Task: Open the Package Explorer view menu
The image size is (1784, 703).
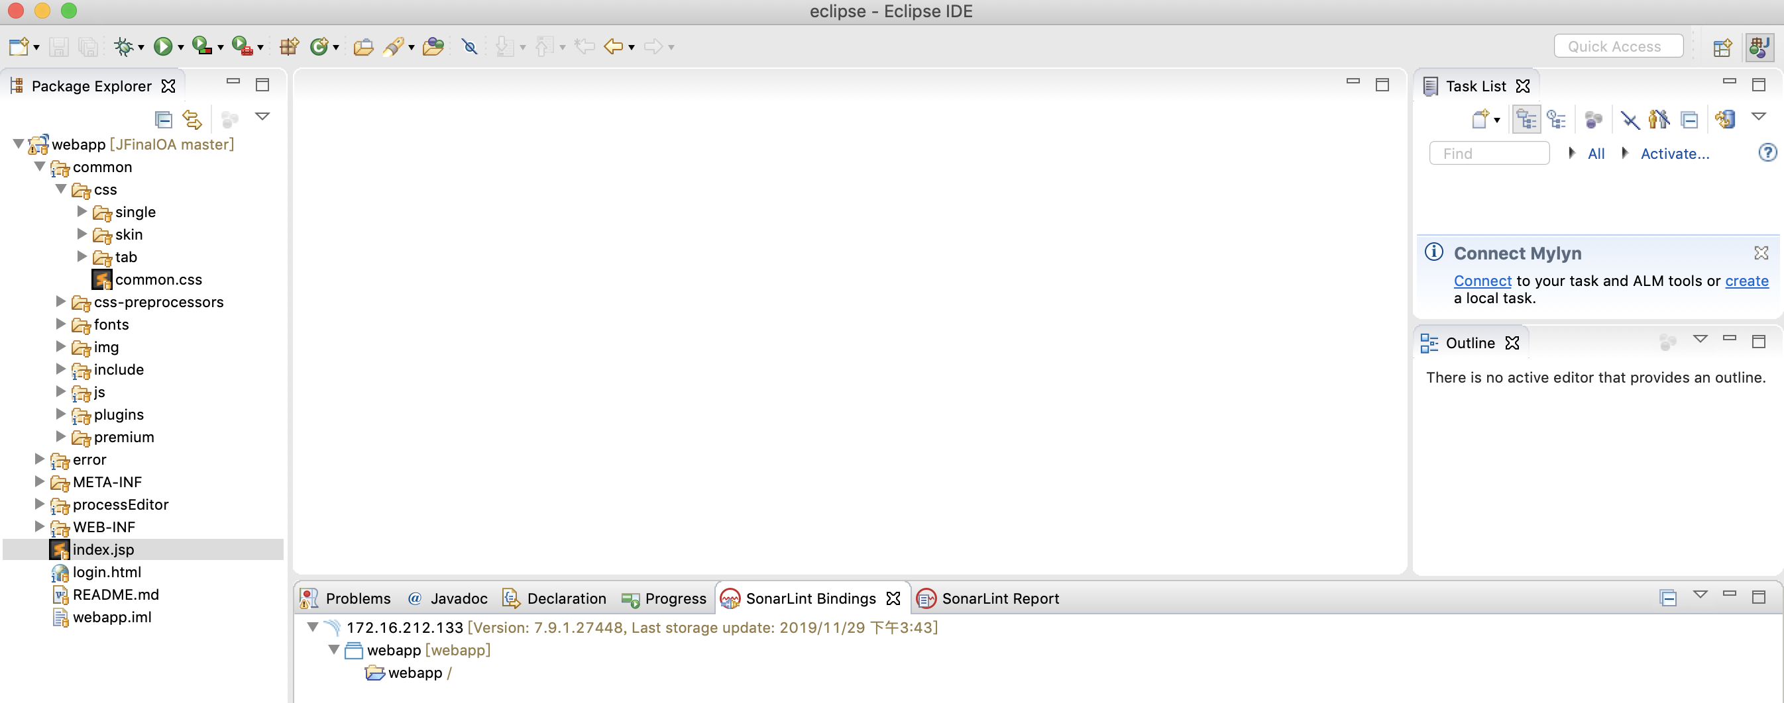Action: coord(263,117)
